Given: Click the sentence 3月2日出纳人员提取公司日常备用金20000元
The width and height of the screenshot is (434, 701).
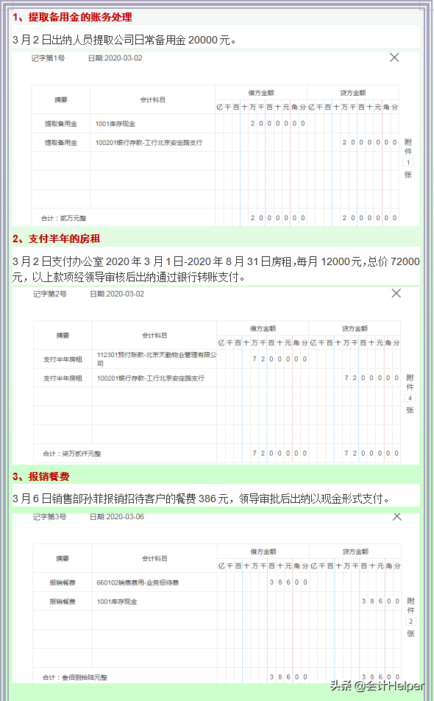Looking at the screenshot, I should coord(124,40).
